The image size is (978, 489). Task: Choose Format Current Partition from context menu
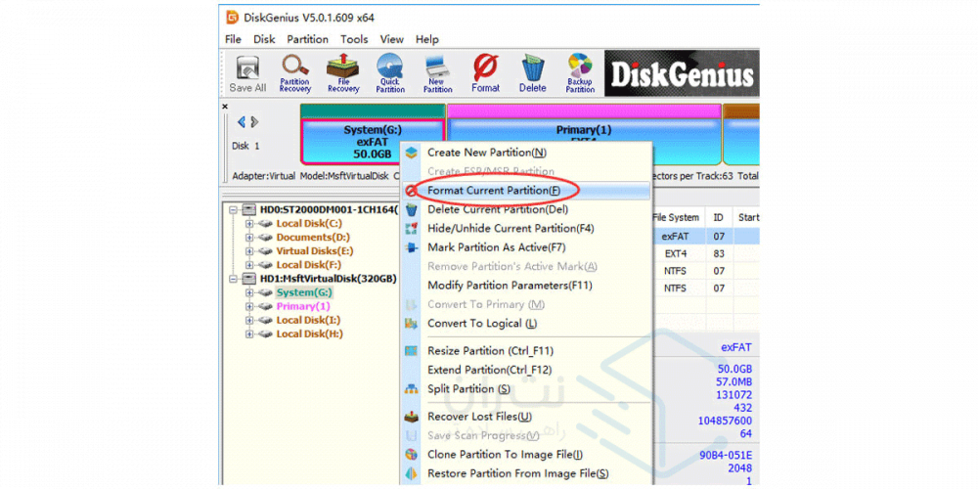point(494,190)
